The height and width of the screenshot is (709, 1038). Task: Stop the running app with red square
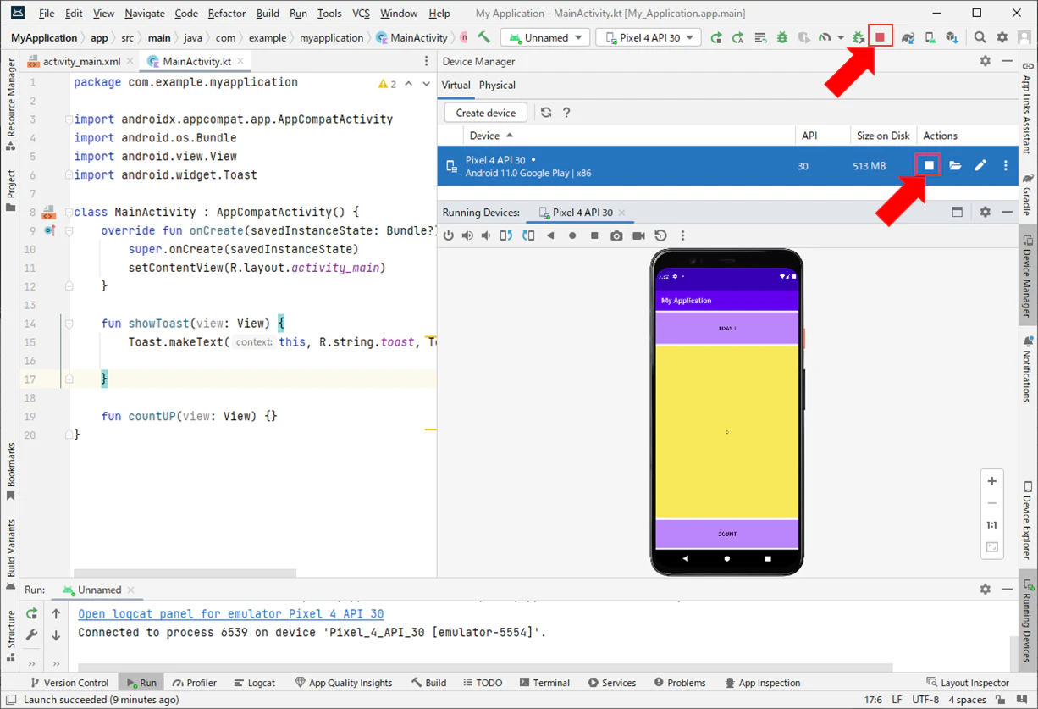tap(881, 37)
